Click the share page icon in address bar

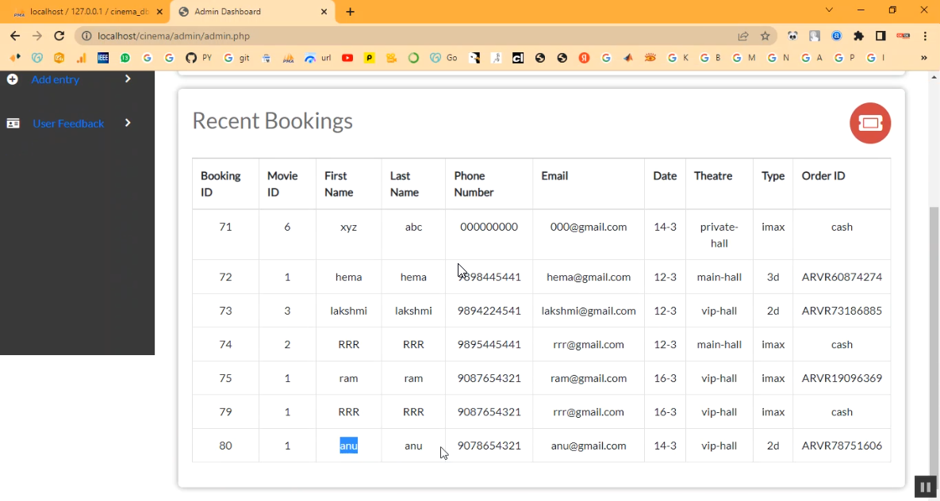[x=743, y=36]
